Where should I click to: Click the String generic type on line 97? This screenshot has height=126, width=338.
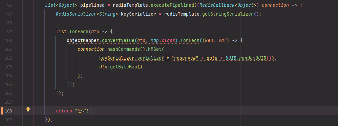107,14
